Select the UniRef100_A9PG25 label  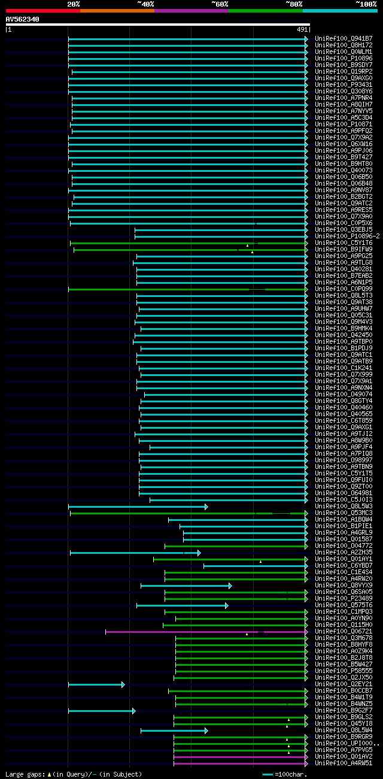[x=344, y=256]
